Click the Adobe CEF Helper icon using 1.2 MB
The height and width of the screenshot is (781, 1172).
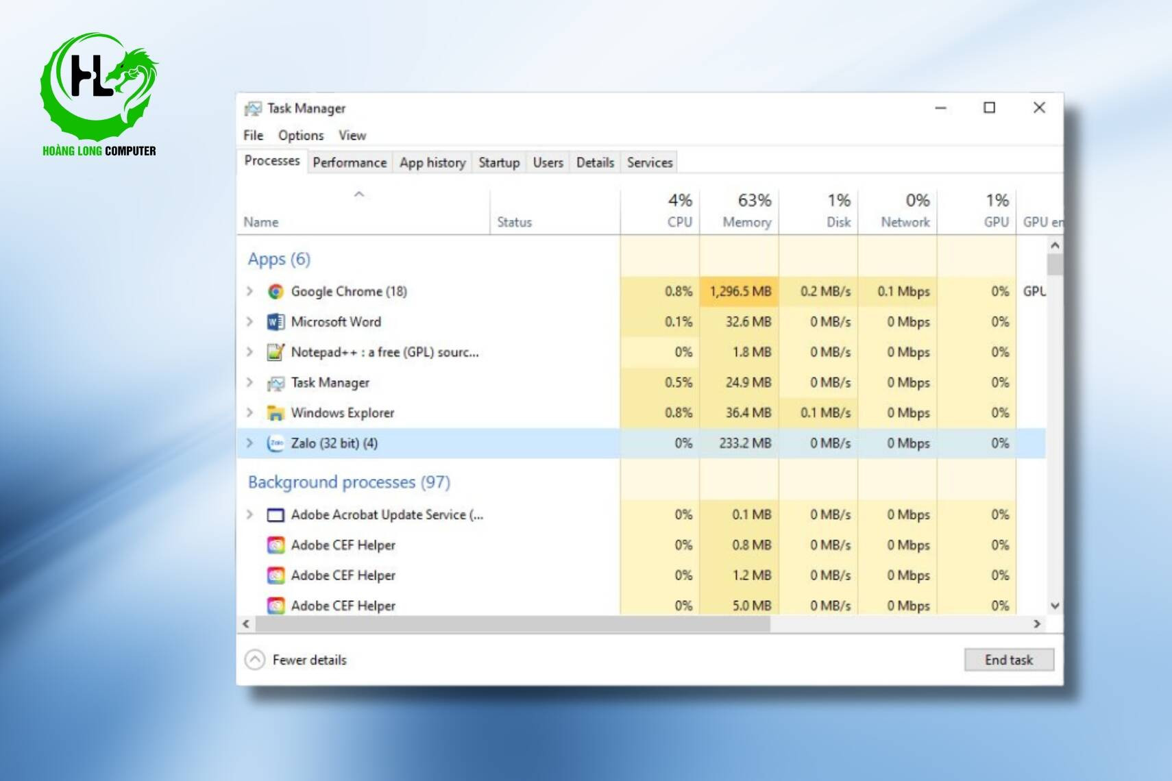point(276,575)
